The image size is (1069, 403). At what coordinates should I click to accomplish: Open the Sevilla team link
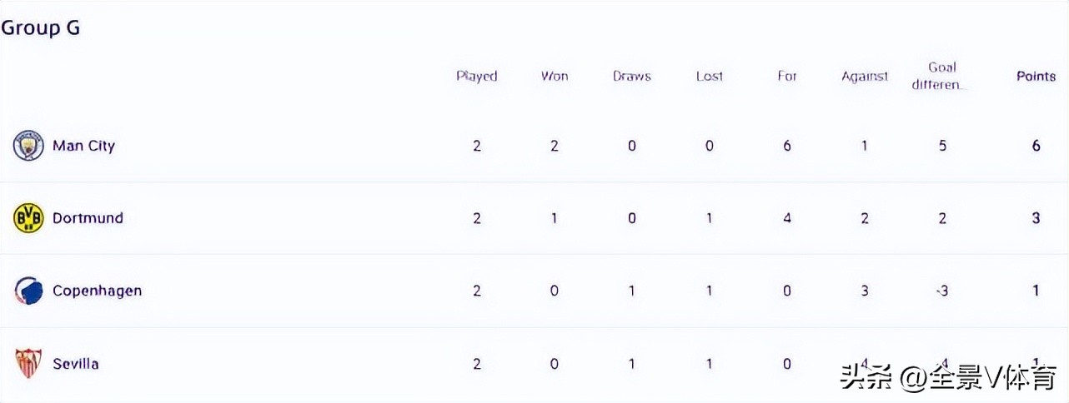pos(75,364)
